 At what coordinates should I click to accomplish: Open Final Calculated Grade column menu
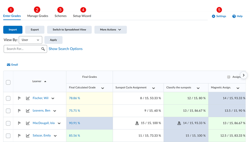pos(103,88)
